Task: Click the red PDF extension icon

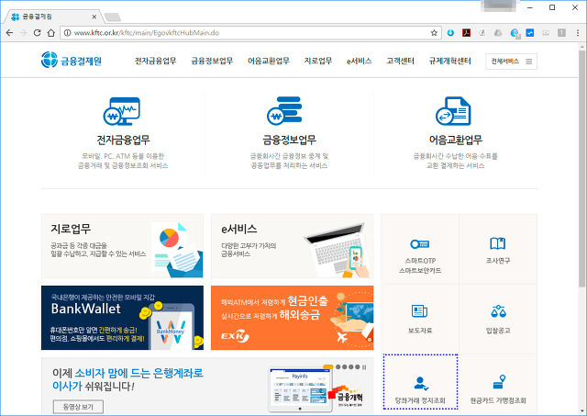Action: click(x=466, y=33)
